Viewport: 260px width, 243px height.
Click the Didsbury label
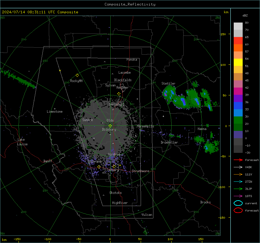click(109, 129)
